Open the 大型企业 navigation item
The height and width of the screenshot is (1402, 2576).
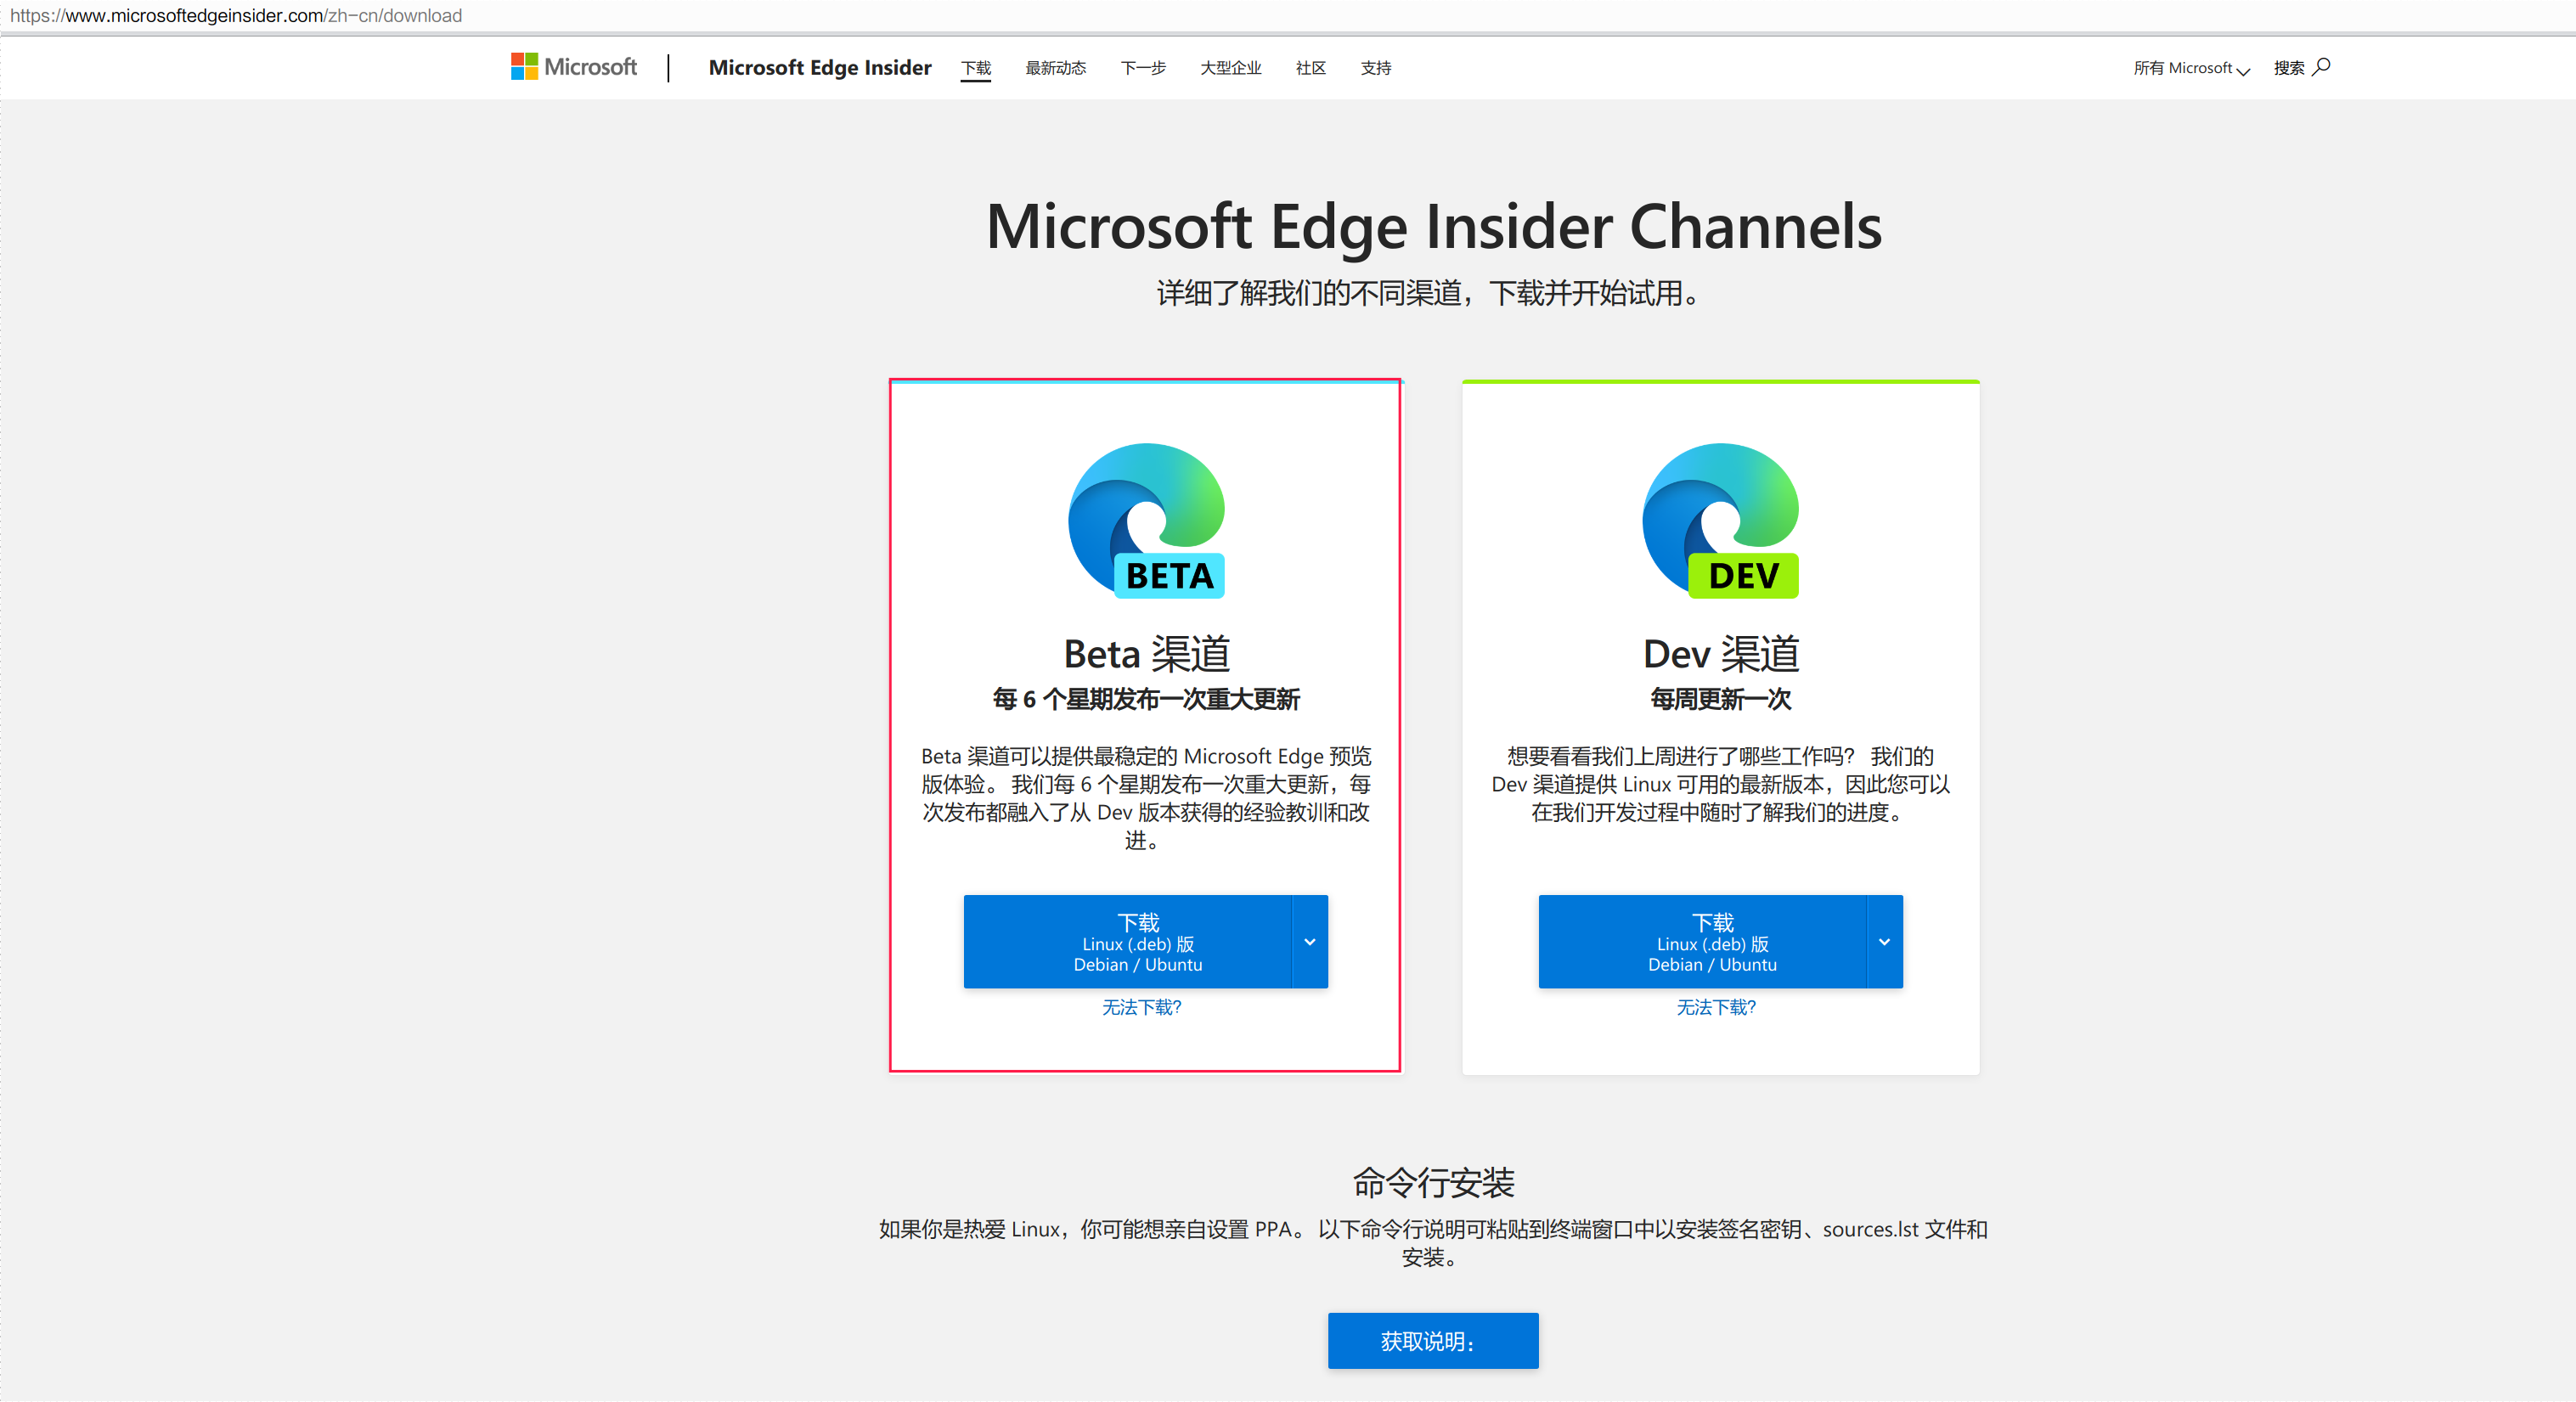1230,68
